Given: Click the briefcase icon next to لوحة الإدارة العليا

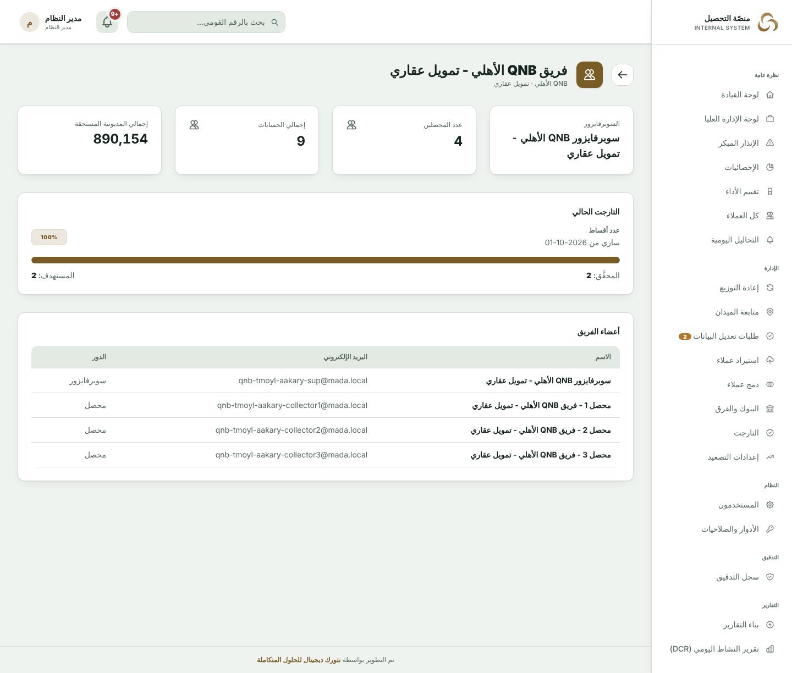Looking at the screenshot, I should coord(770,119).
